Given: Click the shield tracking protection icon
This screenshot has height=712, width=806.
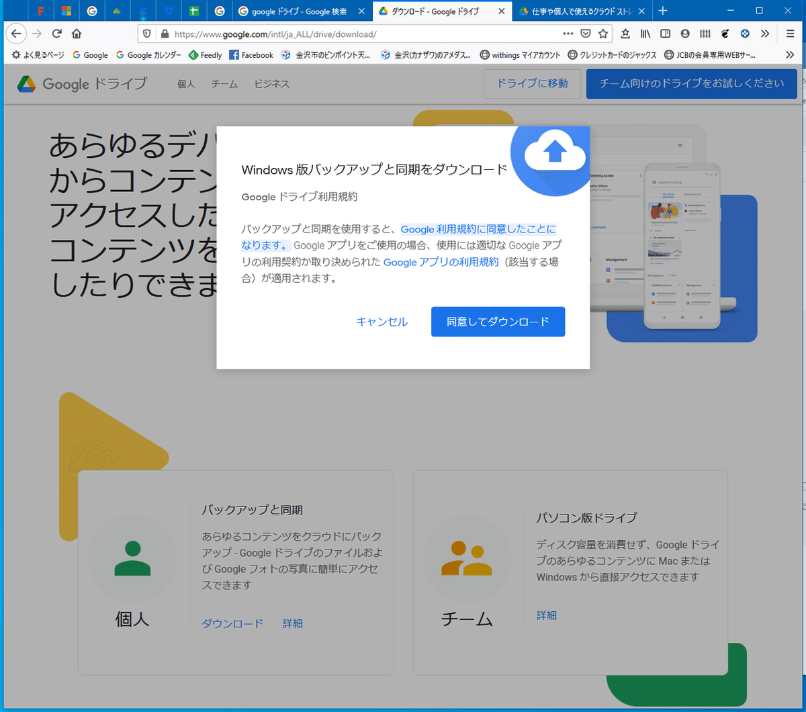Looking at the screenshot, I should [146, 33].
